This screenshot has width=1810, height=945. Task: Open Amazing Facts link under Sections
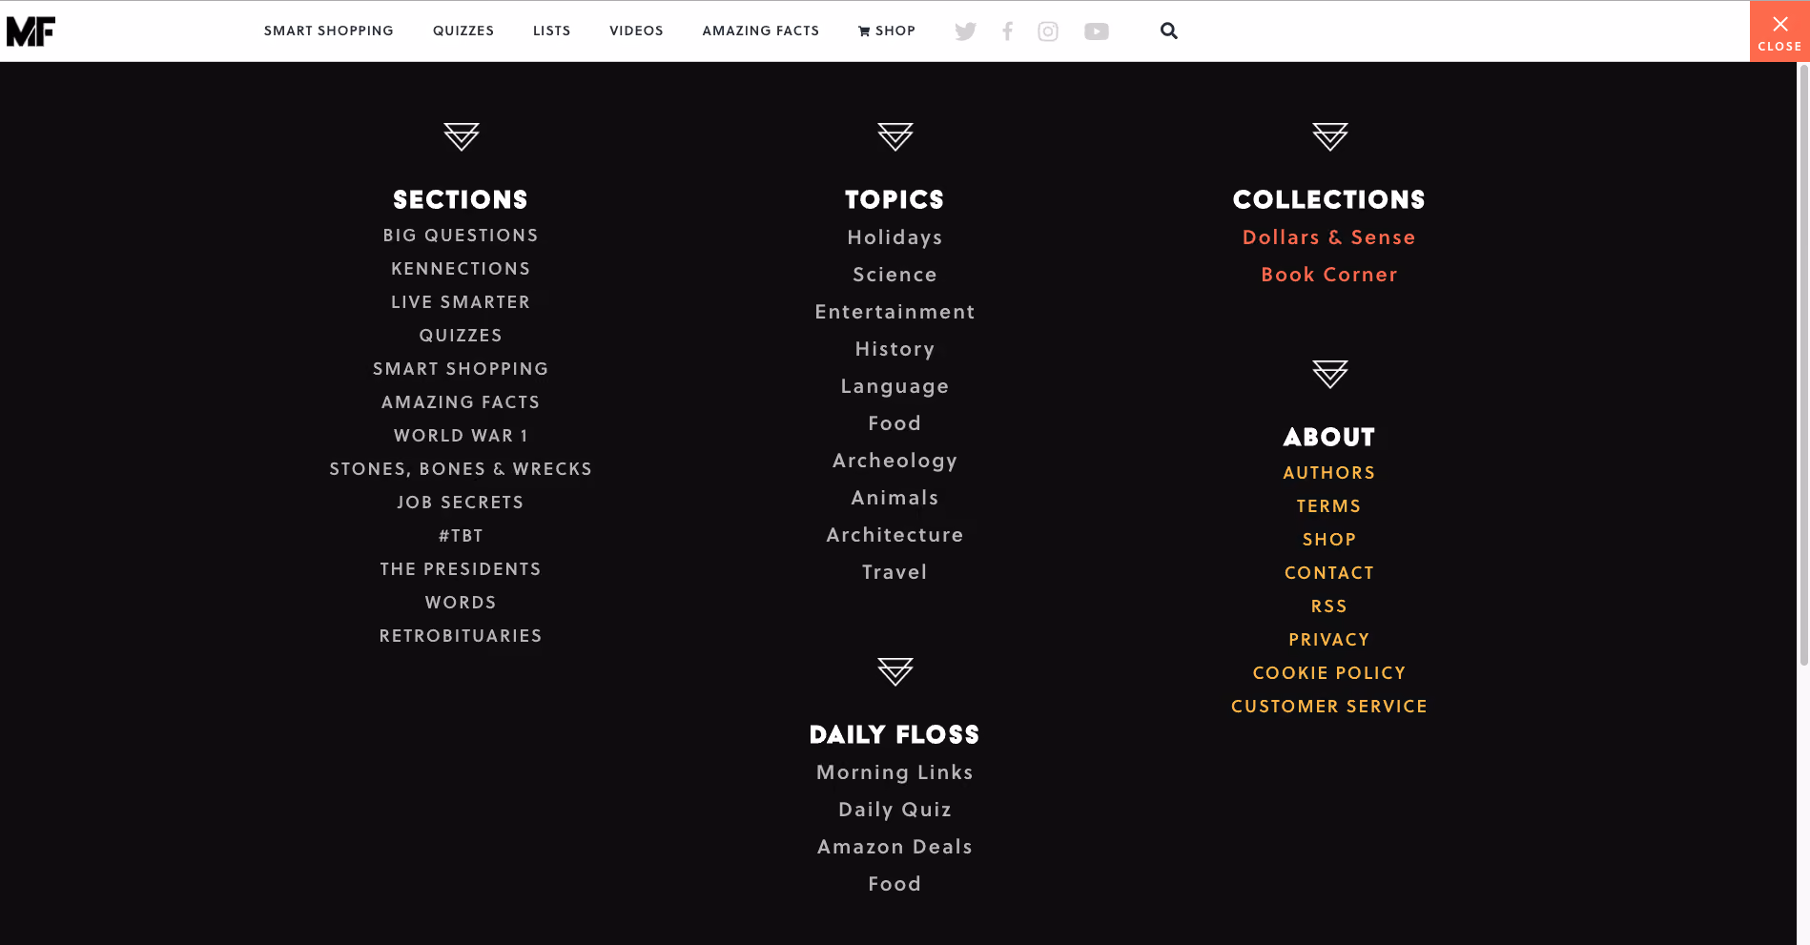(461, 402)
